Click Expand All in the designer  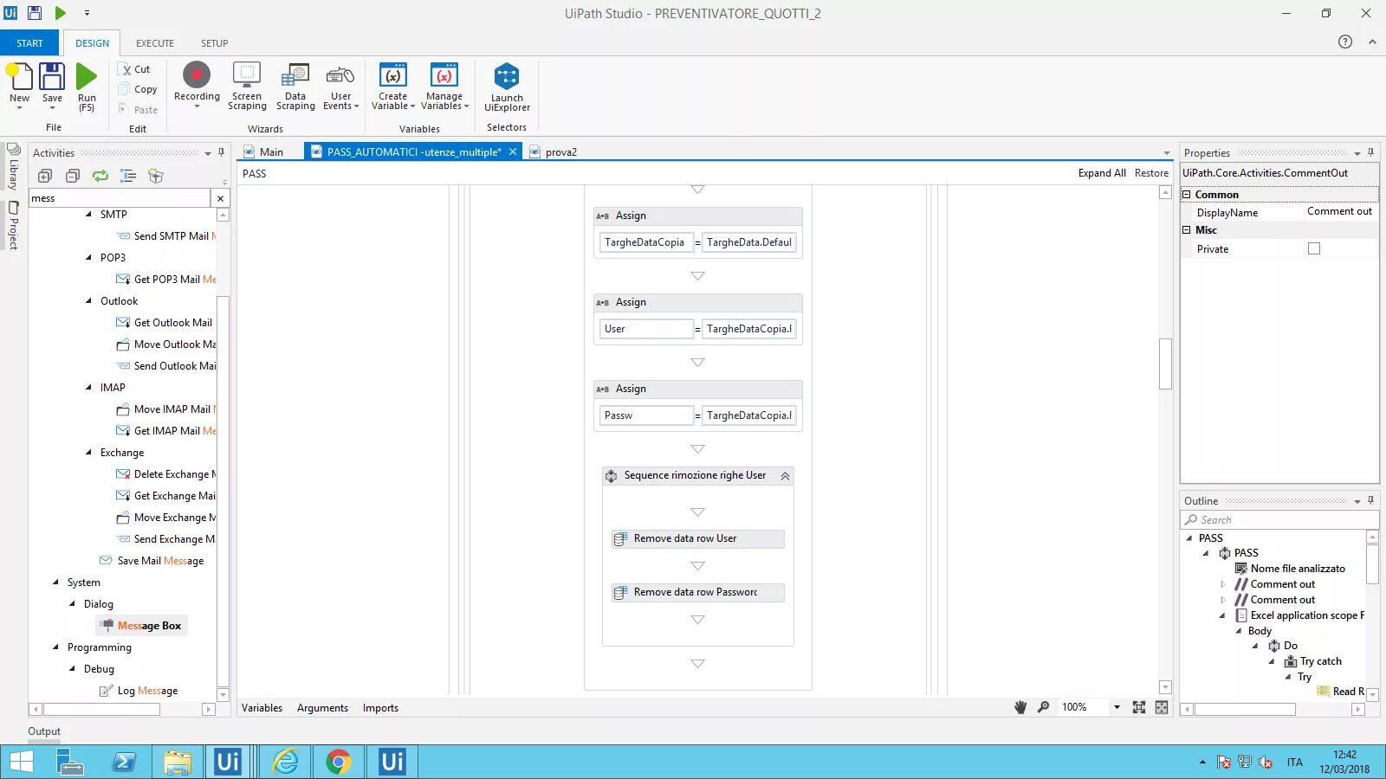[1102, 173]
